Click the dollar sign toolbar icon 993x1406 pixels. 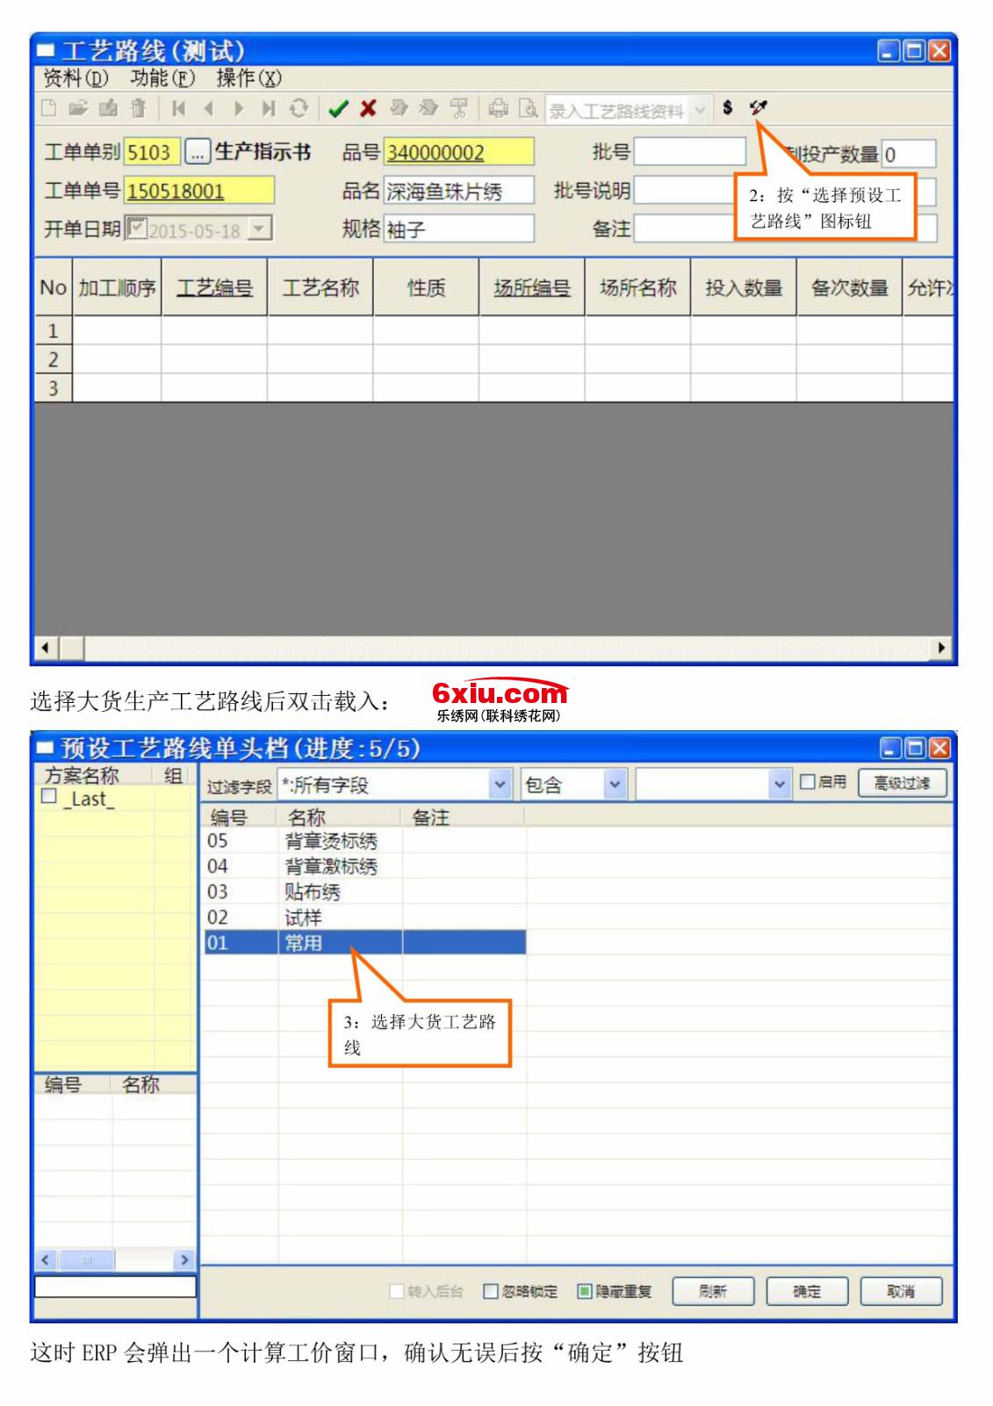point(728,108)
